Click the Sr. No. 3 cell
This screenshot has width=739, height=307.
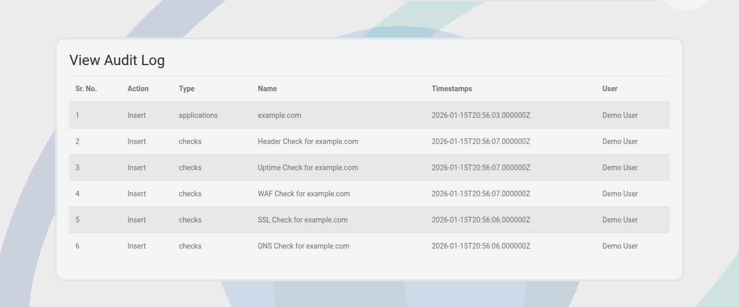pyautogui.click(x=77, y=167)
